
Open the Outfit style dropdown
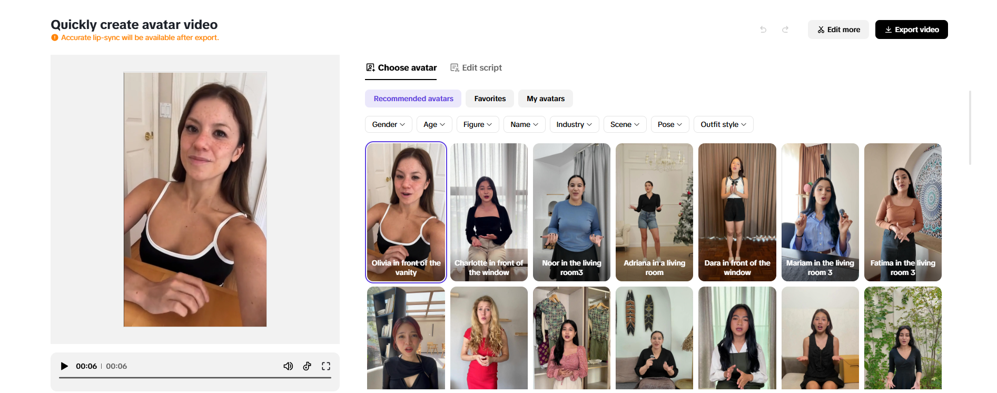click(724, 124)
